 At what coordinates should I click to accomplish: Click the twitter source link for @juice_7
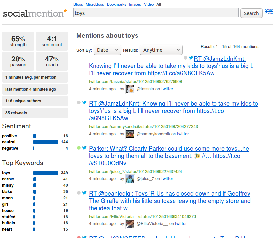click(167, 179)
